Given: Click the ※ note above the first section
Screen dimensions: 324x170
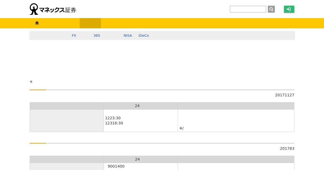Looking at the screenshot, I should (31, 82).
